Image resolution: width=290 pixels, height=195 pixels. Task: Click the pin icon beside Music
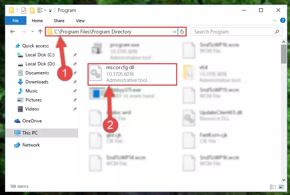click(75, 91)
